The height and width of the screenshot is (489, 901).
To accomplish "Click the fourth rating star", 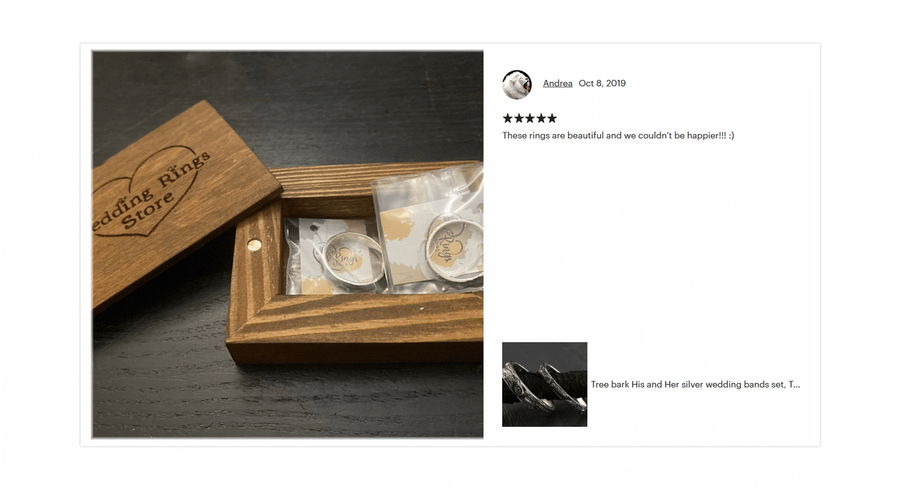I will (541, 118).
